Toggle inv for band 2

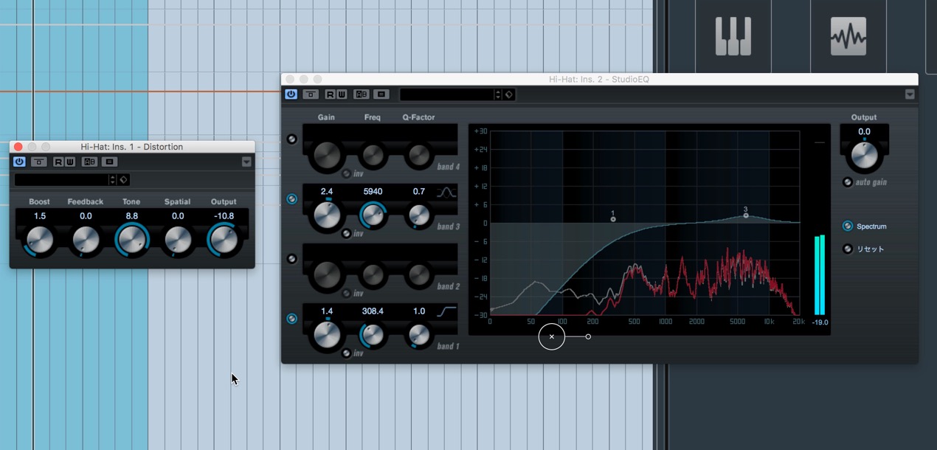click(x=346, y=293)
